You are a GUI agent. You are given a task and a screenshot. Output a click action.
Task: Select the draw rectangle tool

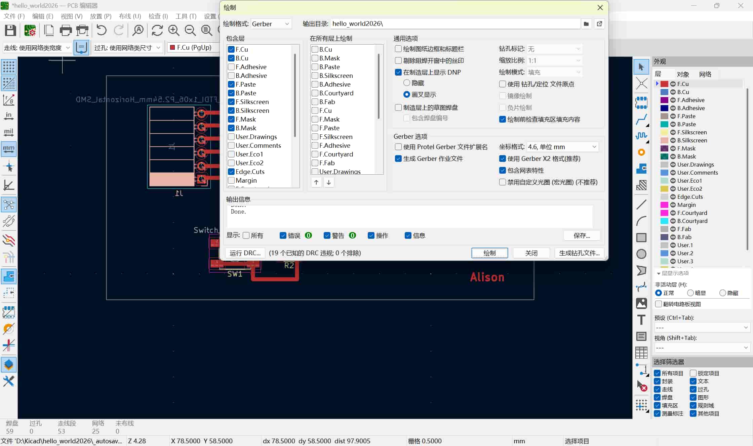click(641, 238)
